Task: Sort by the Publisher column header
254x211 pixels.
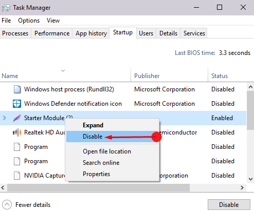Action: (169, 75)
